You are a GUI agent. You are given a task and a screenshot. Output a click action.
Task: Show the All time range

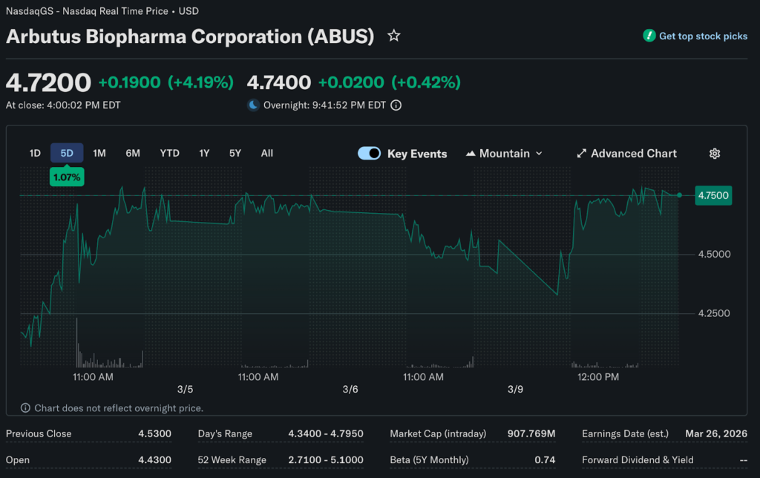267,153
